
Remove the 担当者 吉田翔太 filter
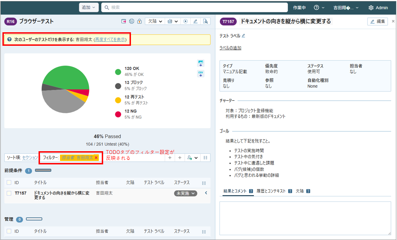pyautogui.click(x=96, y=158)
